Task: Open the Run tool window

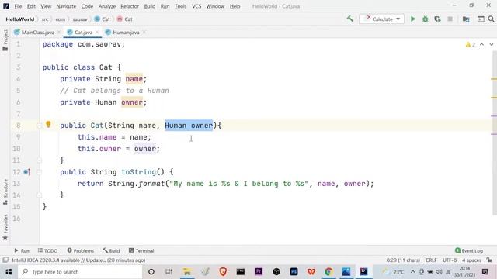Action: [22, 250]
